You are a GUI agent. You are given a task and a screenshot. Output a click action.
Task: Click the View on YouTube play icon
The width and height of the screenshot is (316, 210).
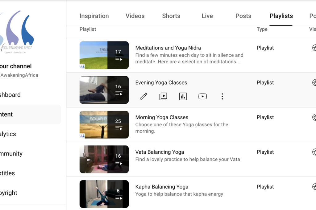(x=202, y=97)
